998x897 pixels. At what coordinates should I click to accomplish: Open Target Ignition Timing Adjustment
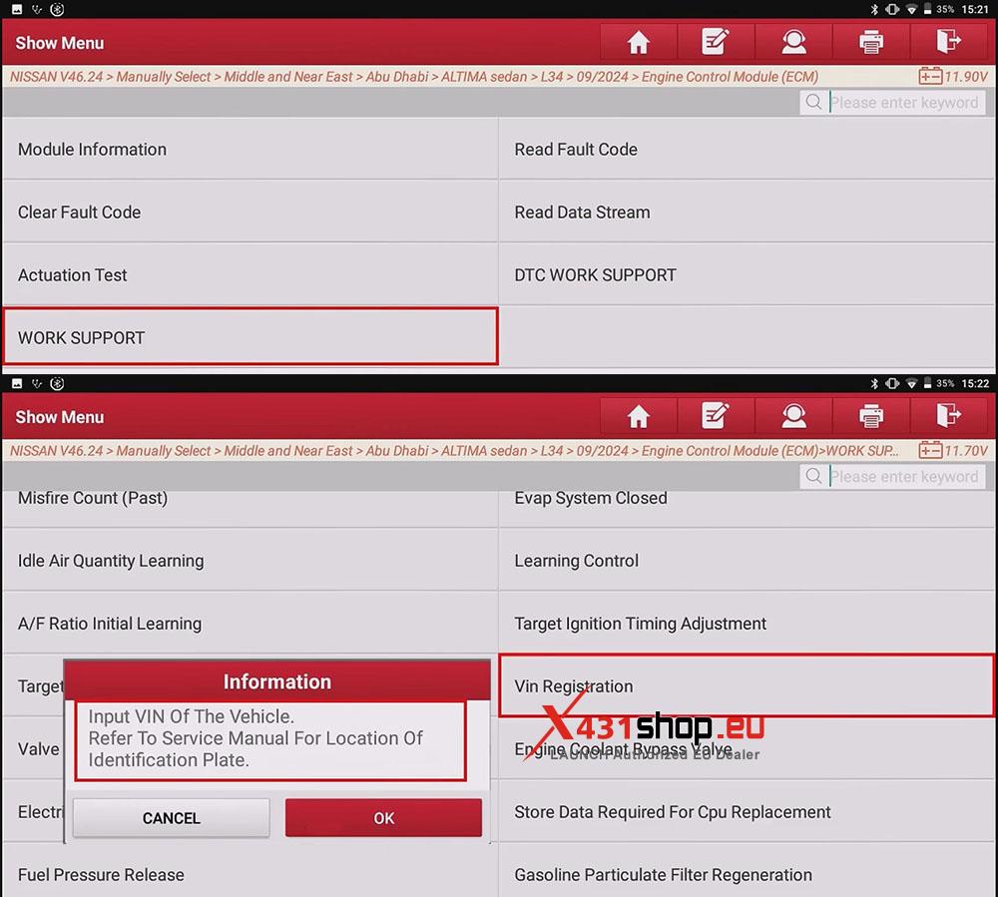pos(748,624)
